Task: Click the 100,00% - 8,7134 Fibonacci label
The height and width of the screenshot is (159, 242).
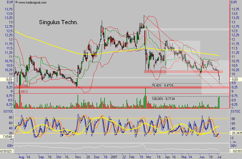Action: coord(163,98)
